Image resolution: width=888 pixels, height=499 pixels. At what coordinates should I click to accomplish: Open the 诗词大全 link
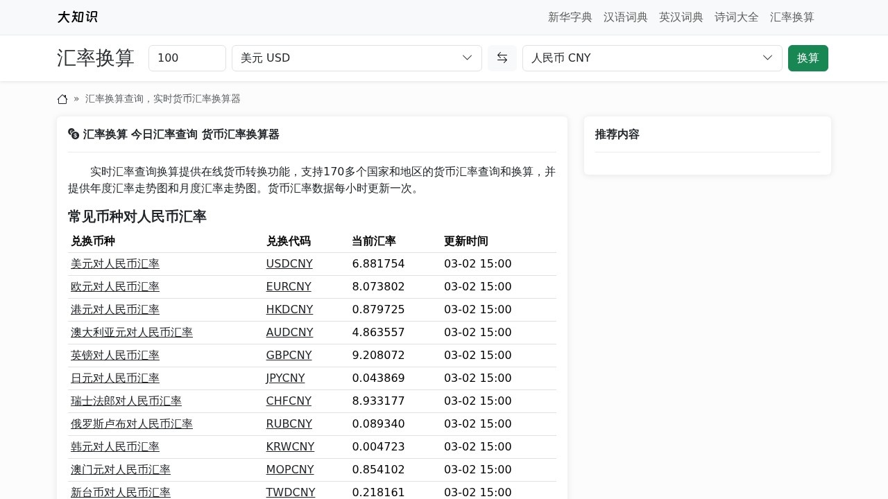click(x=736, y=17)
